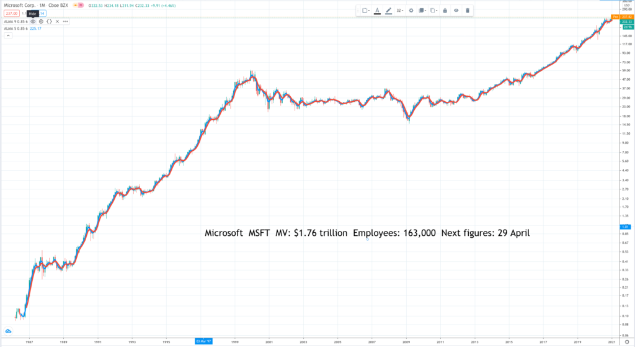Open more options for ALMA 9 indicator
Viewport: 635px width, 347px height.
click(65, 22)
